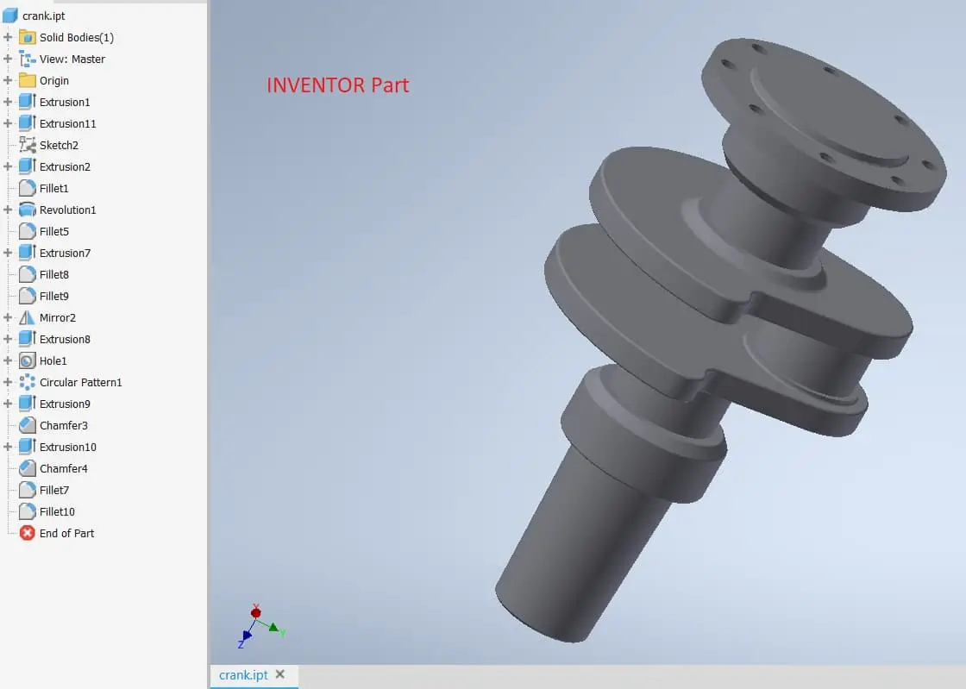Select the Mirror2 feature icon
The height and width of the screenshot is (689, 966).
(28, 317)
